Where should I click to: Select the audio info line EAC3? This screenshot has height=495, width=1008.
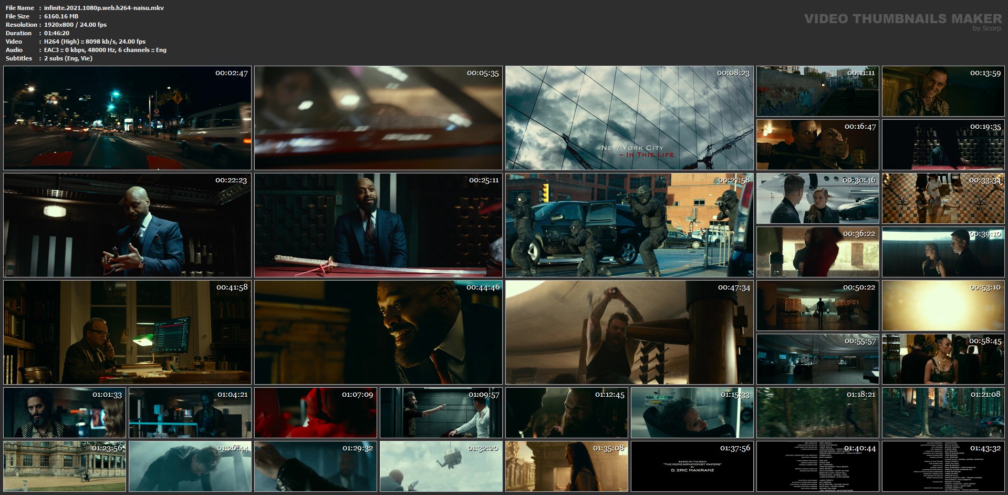click(x=105, y=50)
